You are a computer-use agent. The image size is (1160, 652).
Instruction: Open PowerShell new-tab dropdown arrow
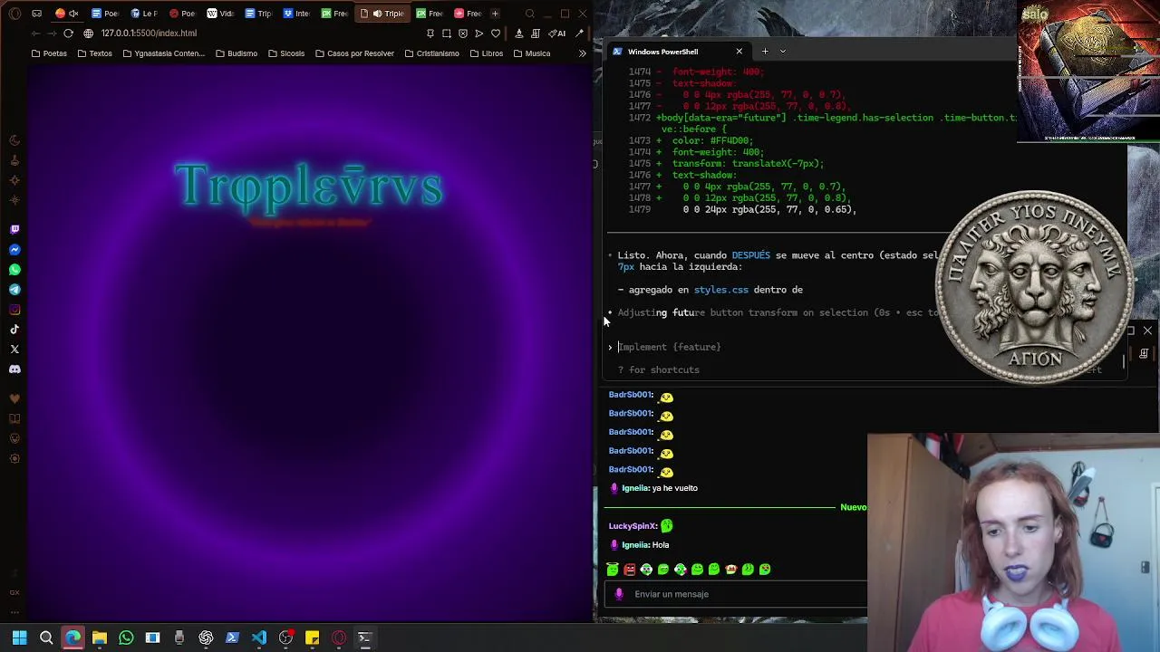click(783, 52)
